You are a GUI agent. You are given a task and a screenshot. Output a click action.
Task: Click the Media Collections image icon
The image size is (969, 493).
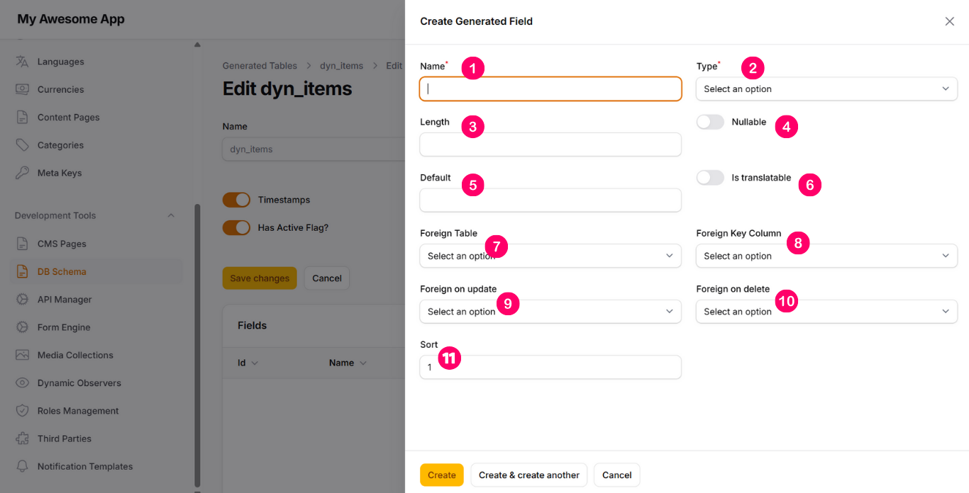[22, 355]
